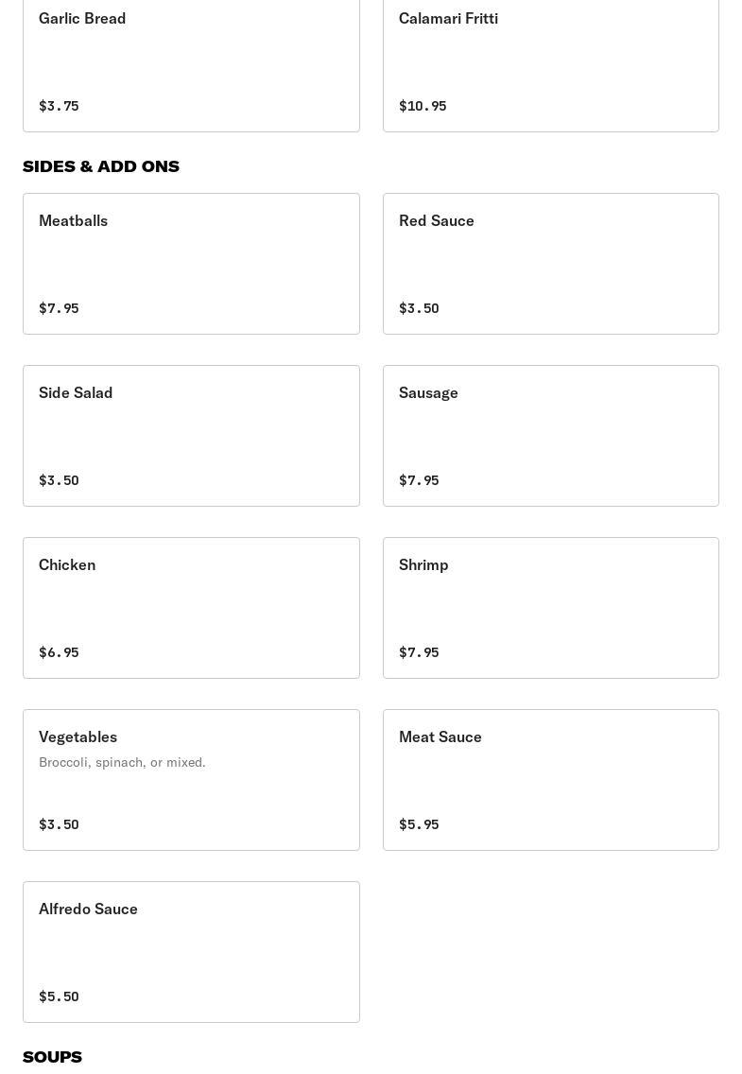Add Meatballs from Sides & Add Ons
The image size is (742, 1074).
point(191,263)
